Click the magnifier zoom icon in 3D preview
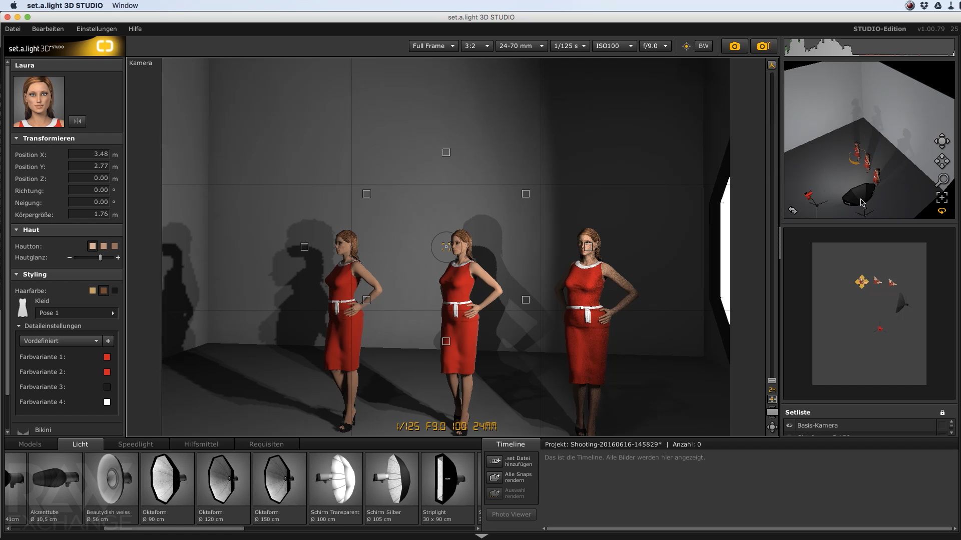The width and height of the screenshot is (961, 540). 942,179
